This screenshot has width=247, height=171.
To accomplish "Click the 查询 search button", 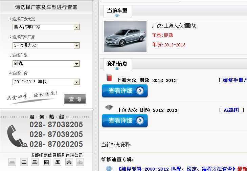I will (75, 99).
